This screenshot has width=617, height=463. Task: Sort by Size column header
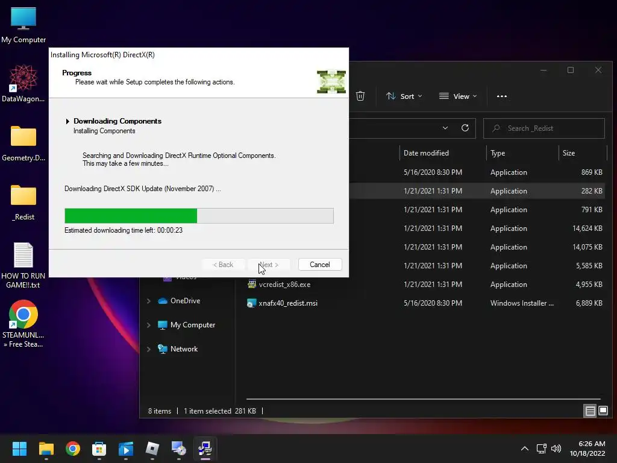coord(569,153)
